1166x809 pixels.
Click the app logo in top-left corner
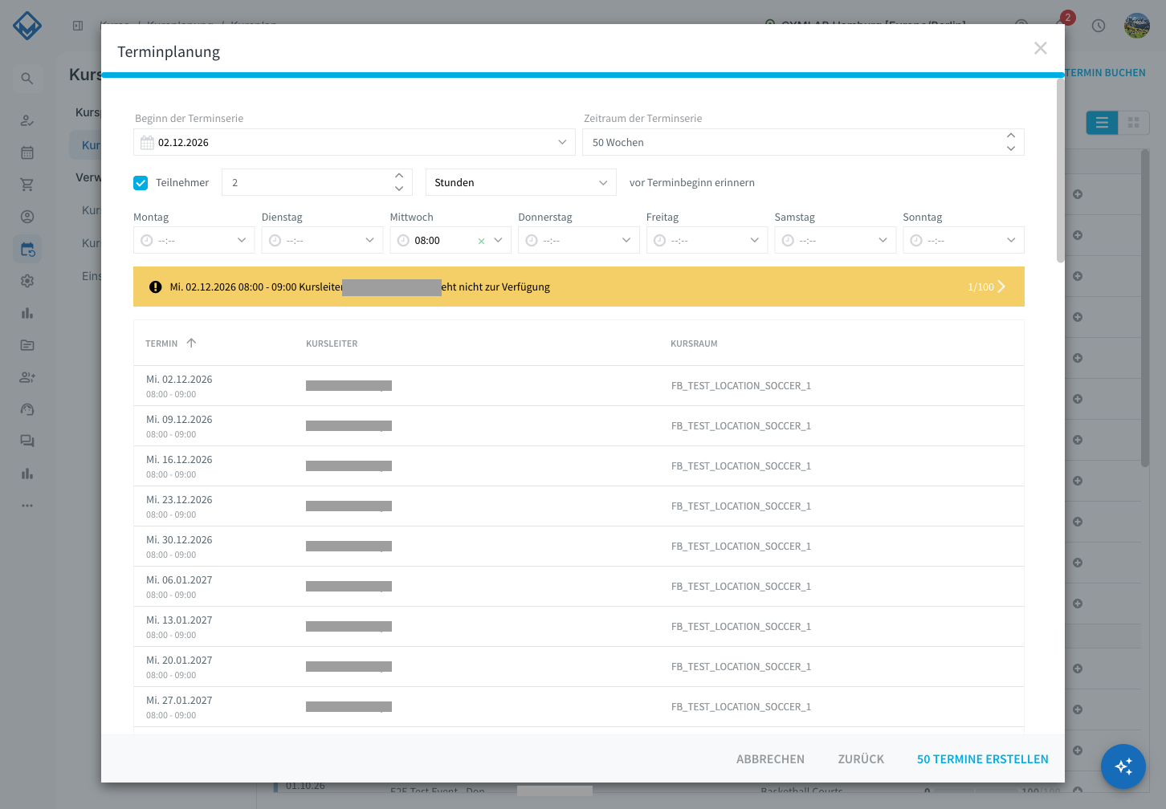27,26
